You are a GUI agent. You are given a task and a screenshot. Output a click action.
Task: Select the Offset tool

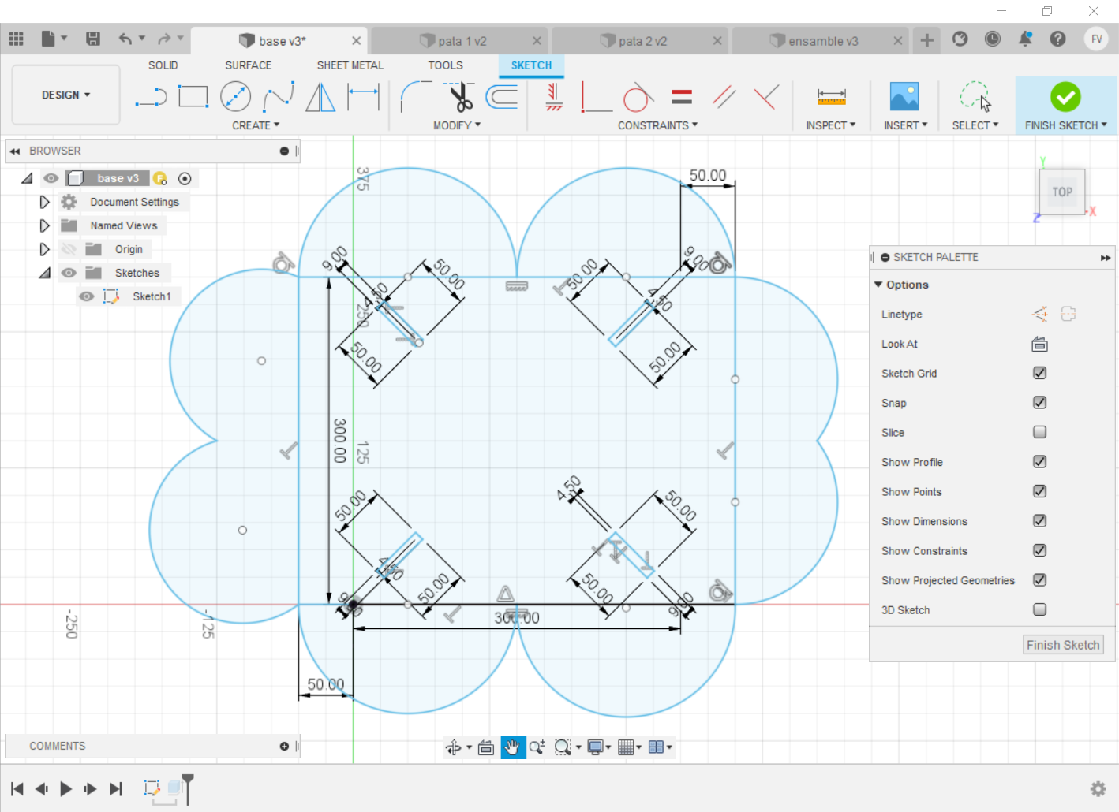click(x=502, y=97)
